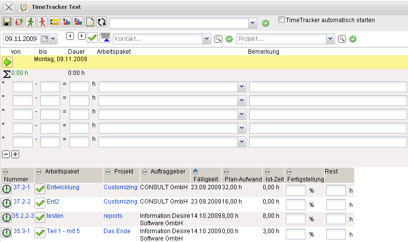
Task: Open the date picker dropdown arrow
Action: 53,38
